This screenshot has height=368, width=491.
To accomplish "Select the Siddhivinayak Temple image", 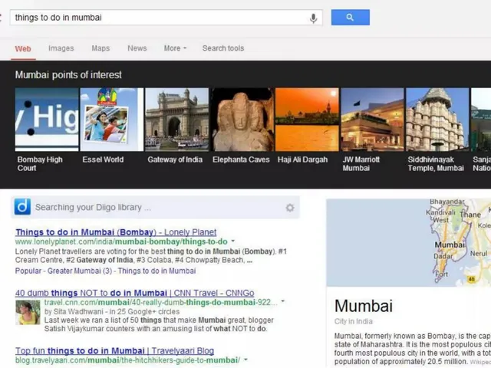I will (x=437, y=120).
